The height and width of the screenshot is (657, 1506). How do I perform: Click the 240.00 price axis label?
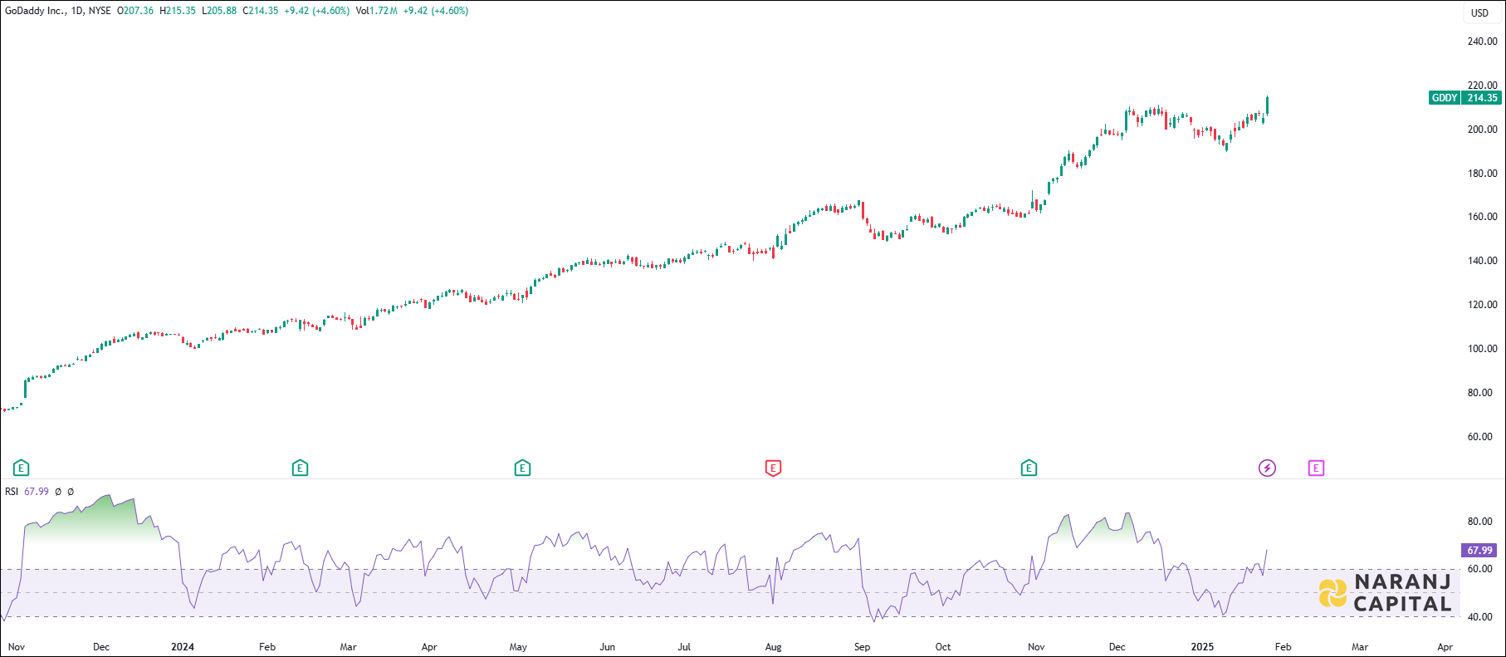(1482, 42)
